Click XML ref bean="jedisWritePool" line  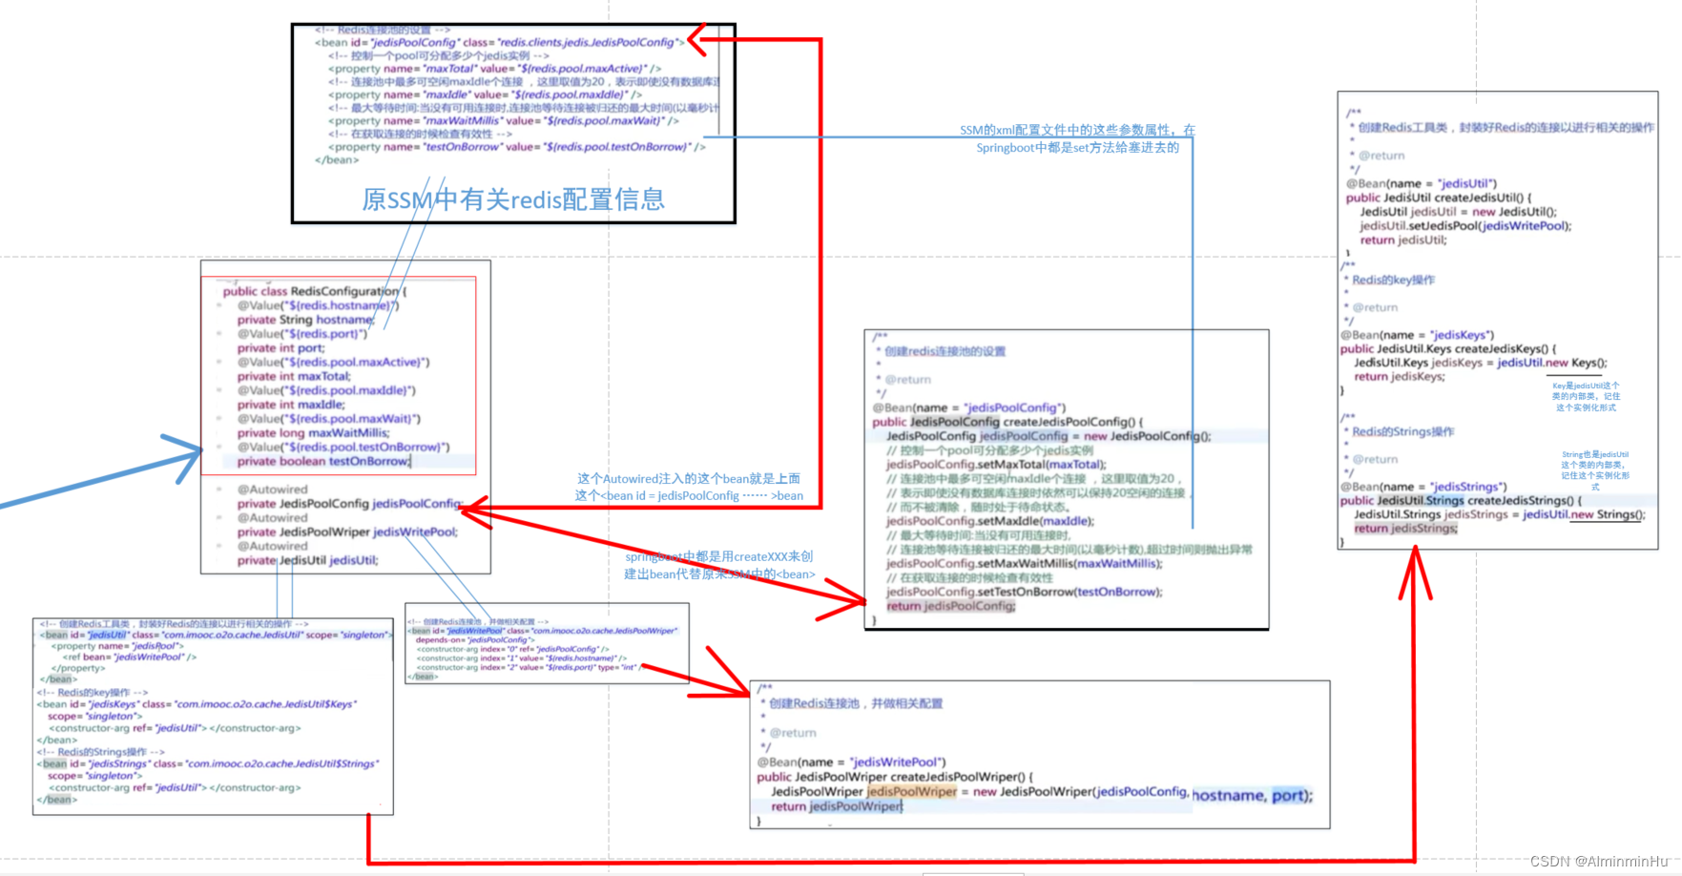(x=130, y=657)
